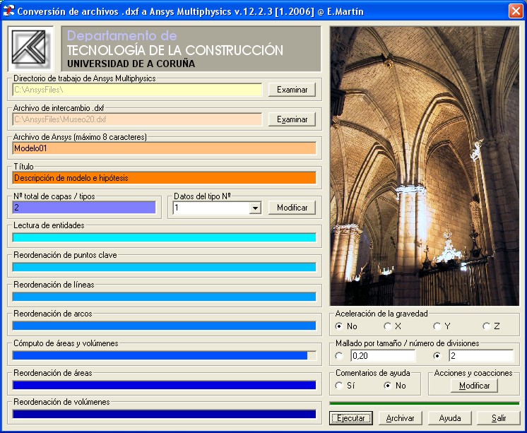
Task: Click Examinar for .dxf exchange file
Action: point(292,119)
